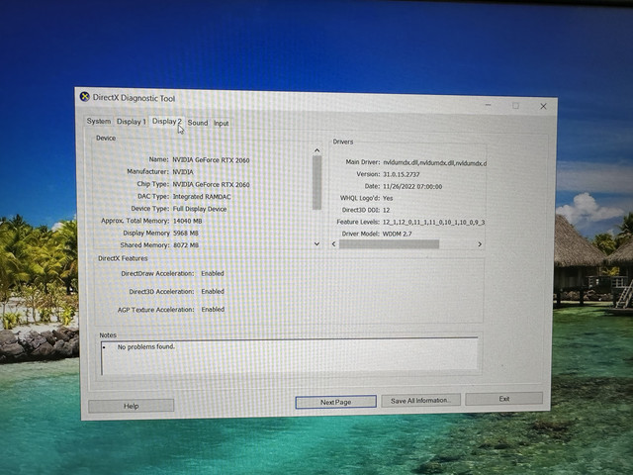Click the Direct3D DDI value 12

pos(387,210)
